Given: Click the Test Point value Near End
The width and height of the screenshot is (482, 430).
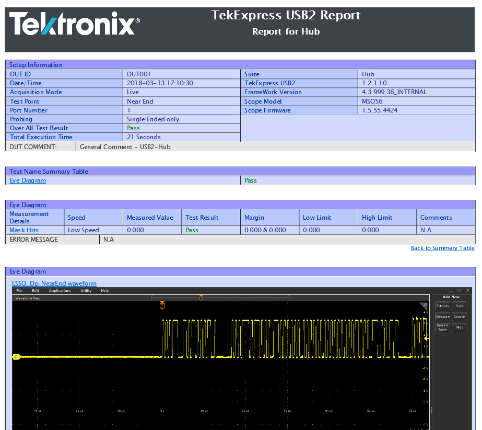Looking at the screenshot, I should [140, 101].
